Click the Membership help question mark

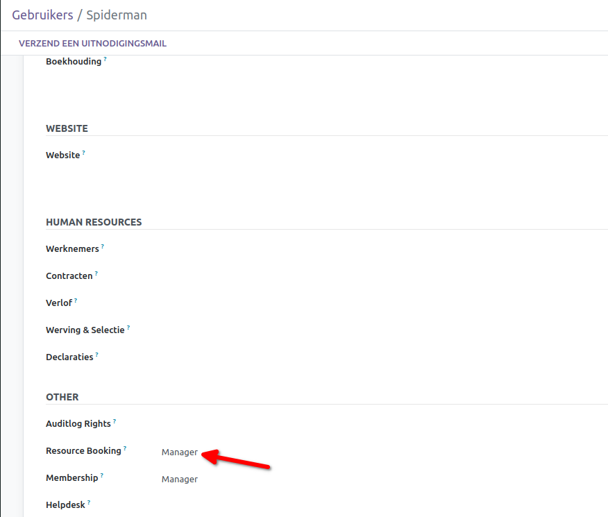point(102,475)
